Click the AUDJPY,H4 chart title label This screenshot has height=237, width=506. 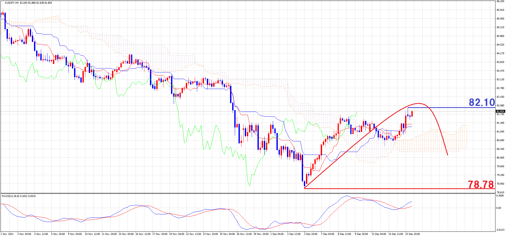click(12, 3)
